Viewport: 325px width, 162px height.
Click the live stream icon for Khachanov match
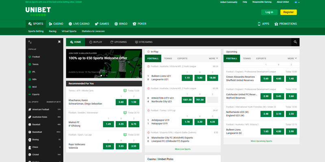coord(125,91)
